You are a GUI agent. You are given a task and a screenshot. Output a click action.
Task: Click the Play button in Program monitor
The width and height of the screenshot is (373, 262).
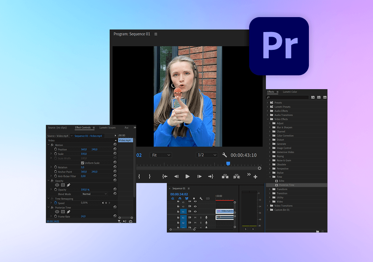coord(188,176)
